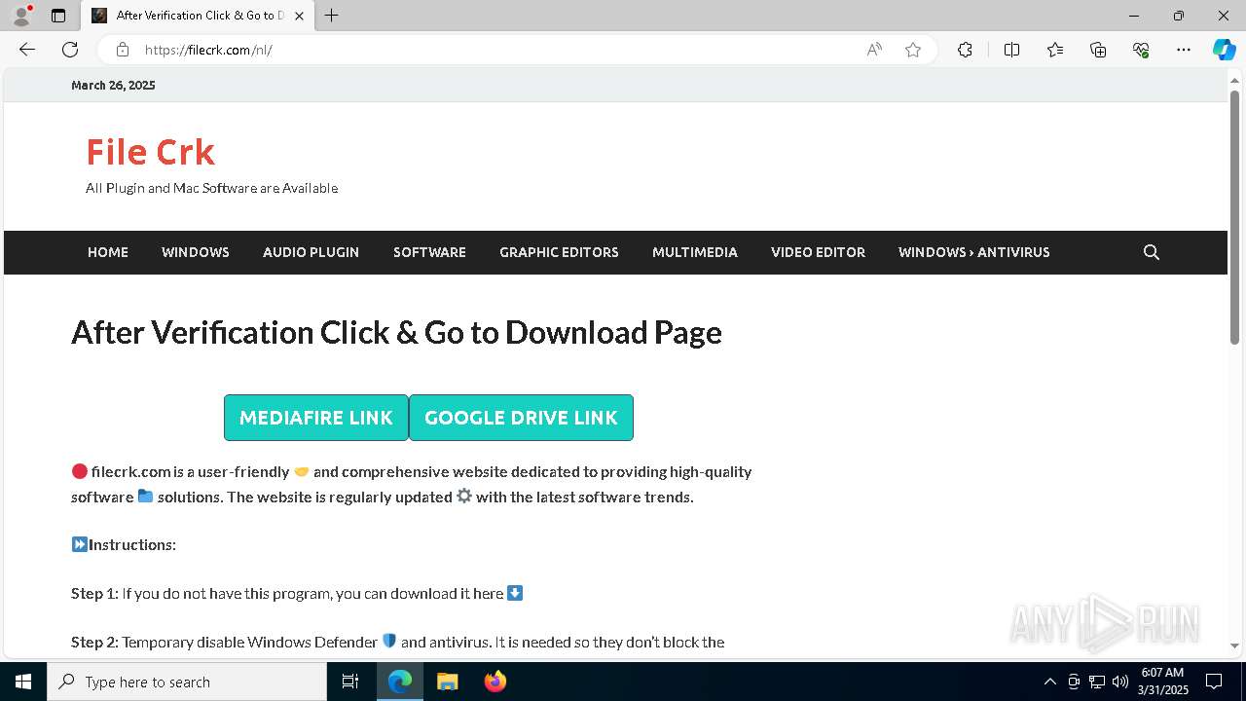Open the tray device icon next to chevron
Image resolution: width=1246 pixels, height=701 pixels.
click(x=1074, y=682)
